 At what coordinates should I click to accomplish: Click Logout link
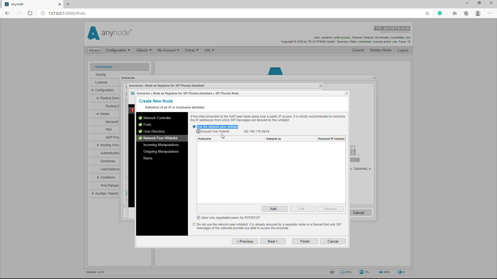click(403, 50)
